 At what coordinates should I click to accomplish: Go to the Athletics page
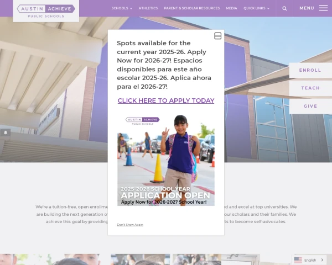(148, 8)
